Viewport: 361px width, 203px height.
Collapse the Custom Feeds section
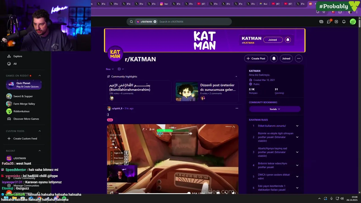pos(40,131)
